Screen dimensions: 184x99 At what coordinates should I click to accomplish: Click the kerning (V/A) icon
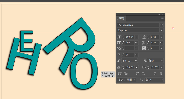point(119,48)
